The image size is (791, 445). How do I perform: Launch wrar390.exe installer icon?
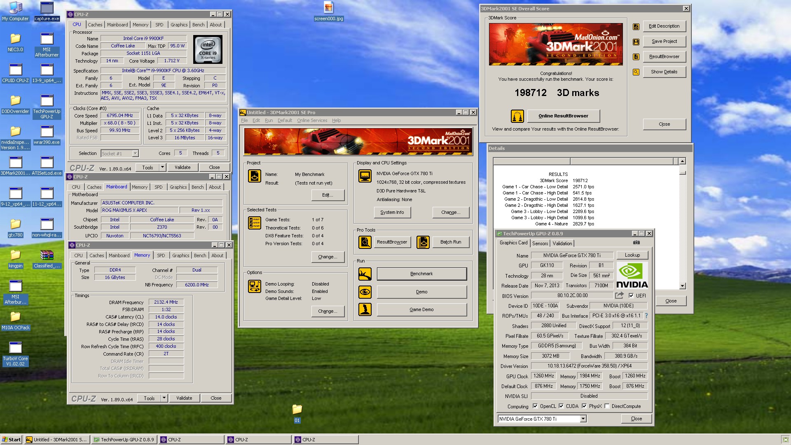(x=47, y=135)
